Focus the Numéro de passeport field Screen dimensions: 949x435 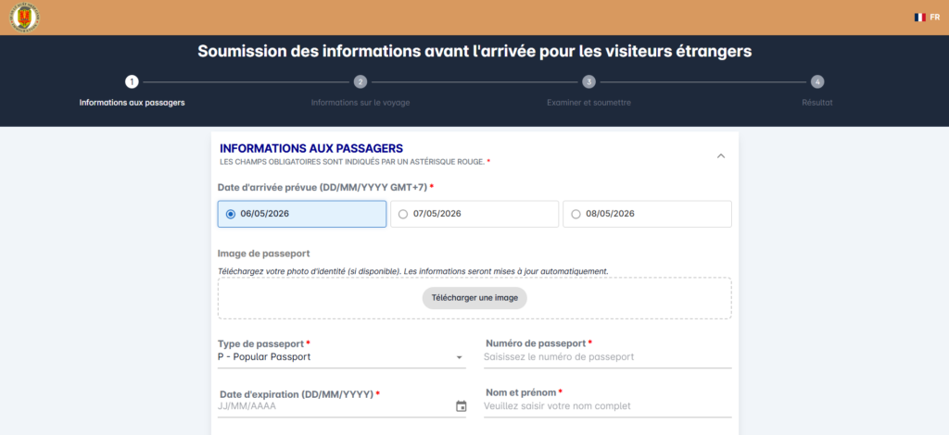(x=608, y=357)
